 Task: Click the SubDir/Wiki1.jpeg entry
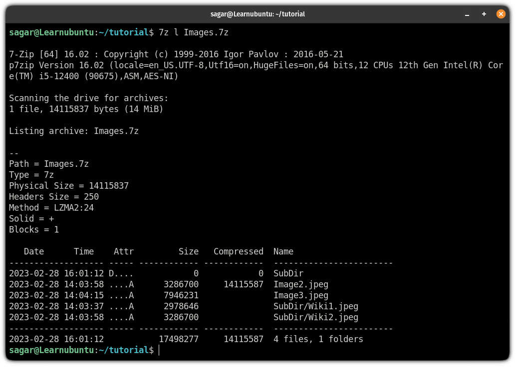(x=315, y=306)
